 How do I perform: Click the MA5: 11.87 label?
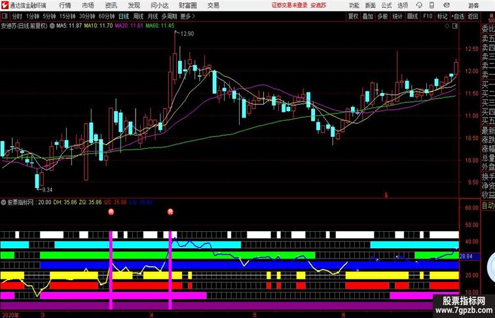[x=69, y=26]
